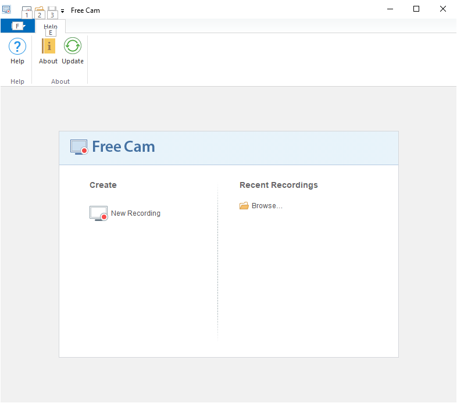Click the Free Cam logo in banner
Screen dimensions: 457x403
click(x=113, y=147)
